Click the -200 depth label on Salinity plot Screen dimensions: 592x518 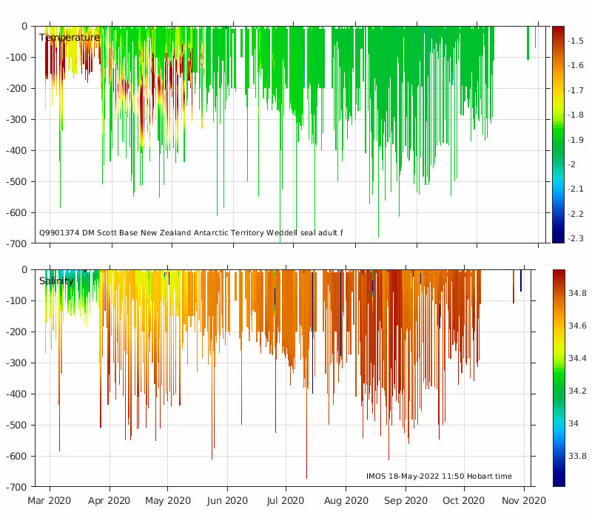(x=17, y=332)
